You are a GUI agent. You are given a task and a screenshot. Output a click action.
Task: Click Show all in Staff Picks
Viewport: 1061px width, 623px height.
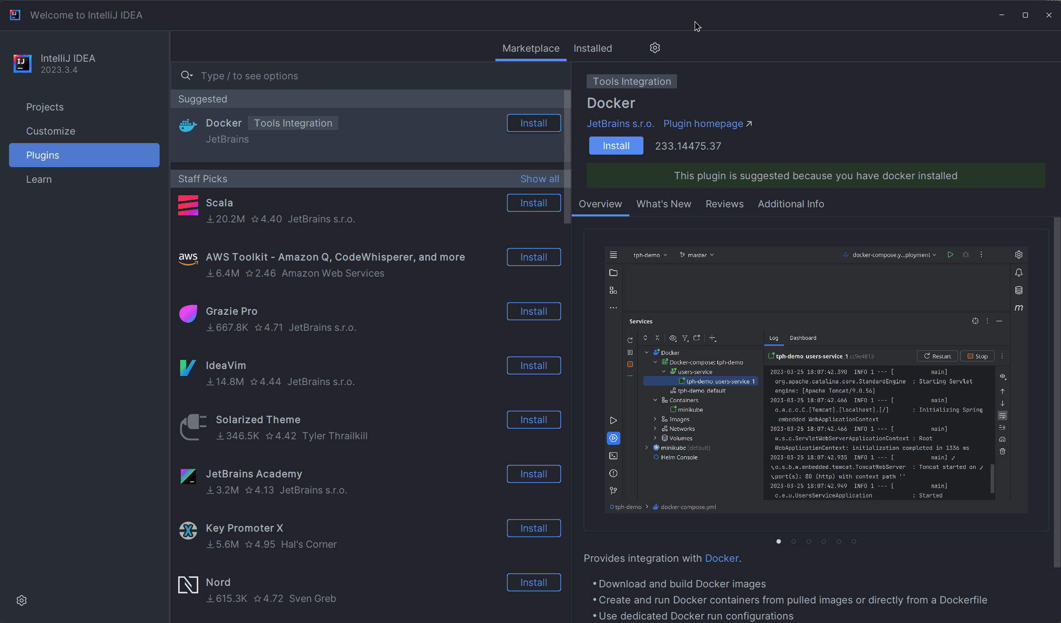point(540,179)
